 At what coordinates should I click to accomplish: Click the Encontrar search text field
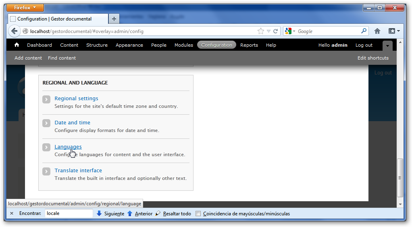tap(69, 213)
